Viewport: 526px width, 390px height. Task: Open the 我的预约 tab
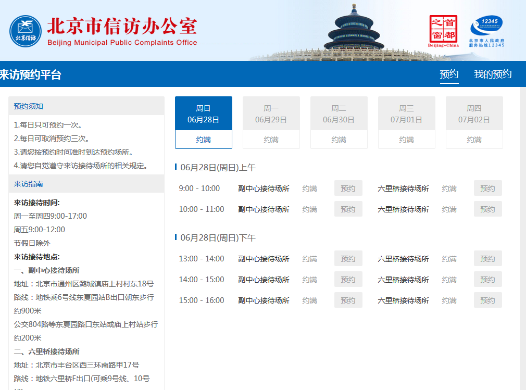pyautogui.click(x=493, y=74)
